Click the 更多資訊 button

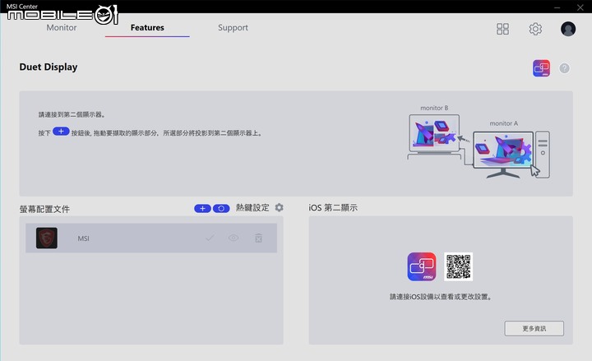(534, 329)
